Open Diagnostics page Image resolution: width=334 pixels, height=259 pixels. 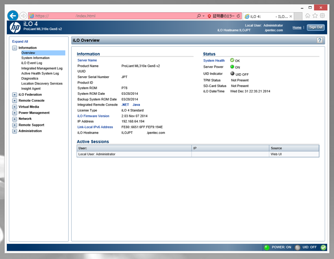[x=29, y=79]
